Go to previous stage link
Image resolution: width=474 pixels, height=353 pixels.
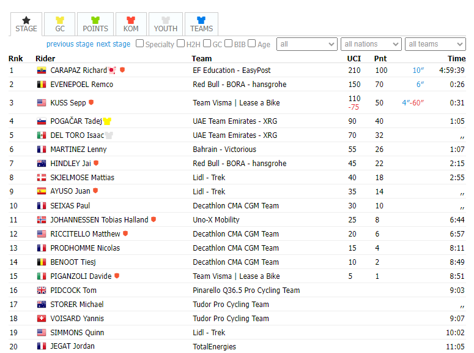70,44
